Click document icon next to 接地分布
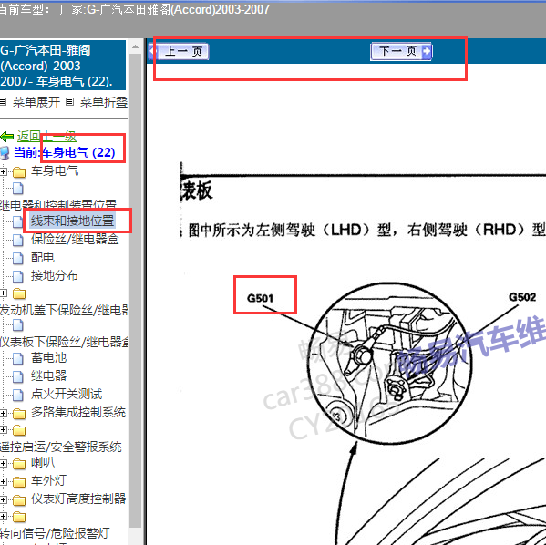This screenshot has width=546, height=545. (17, 276)
